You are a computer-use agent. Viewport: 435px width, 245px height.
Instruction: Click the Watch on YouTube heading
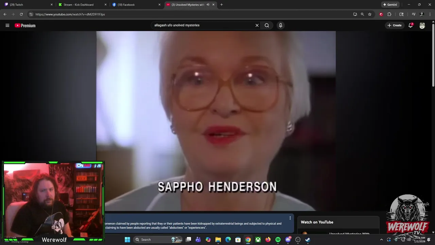[x=317, y=222]
